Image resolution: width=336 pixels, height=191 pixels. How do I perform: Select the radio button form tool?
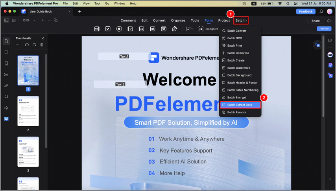coord(119,29)
